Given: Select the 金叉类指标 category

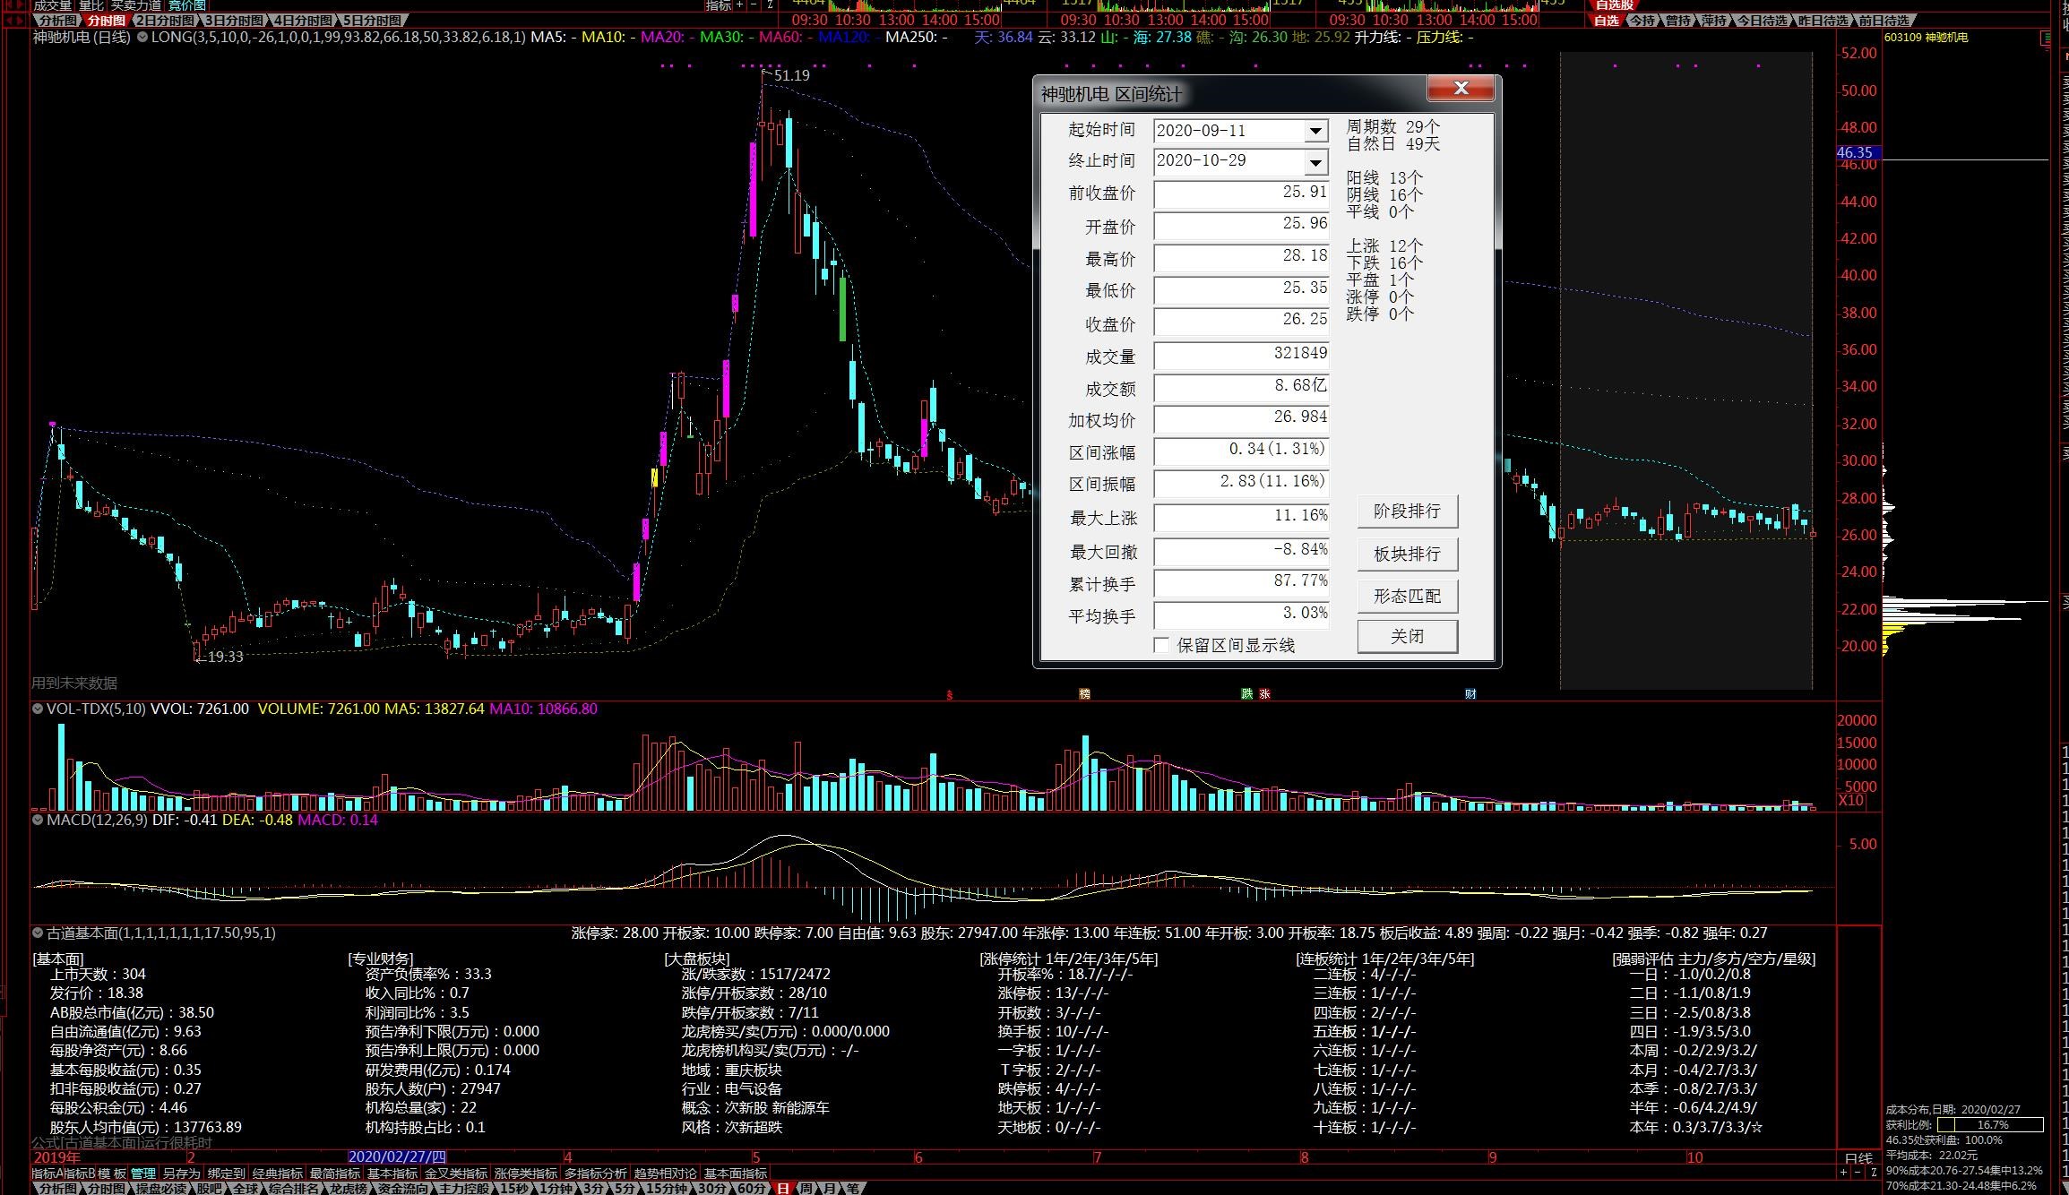Looking at the screenshot, I should (456, 1173).
